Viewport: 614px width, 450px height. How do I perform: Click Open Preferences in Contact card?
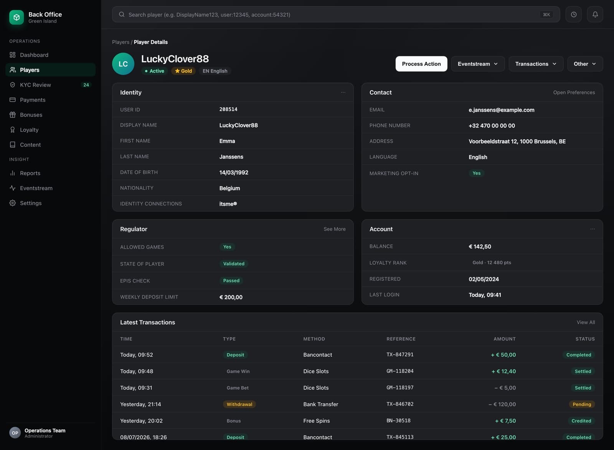pos(574,93)
